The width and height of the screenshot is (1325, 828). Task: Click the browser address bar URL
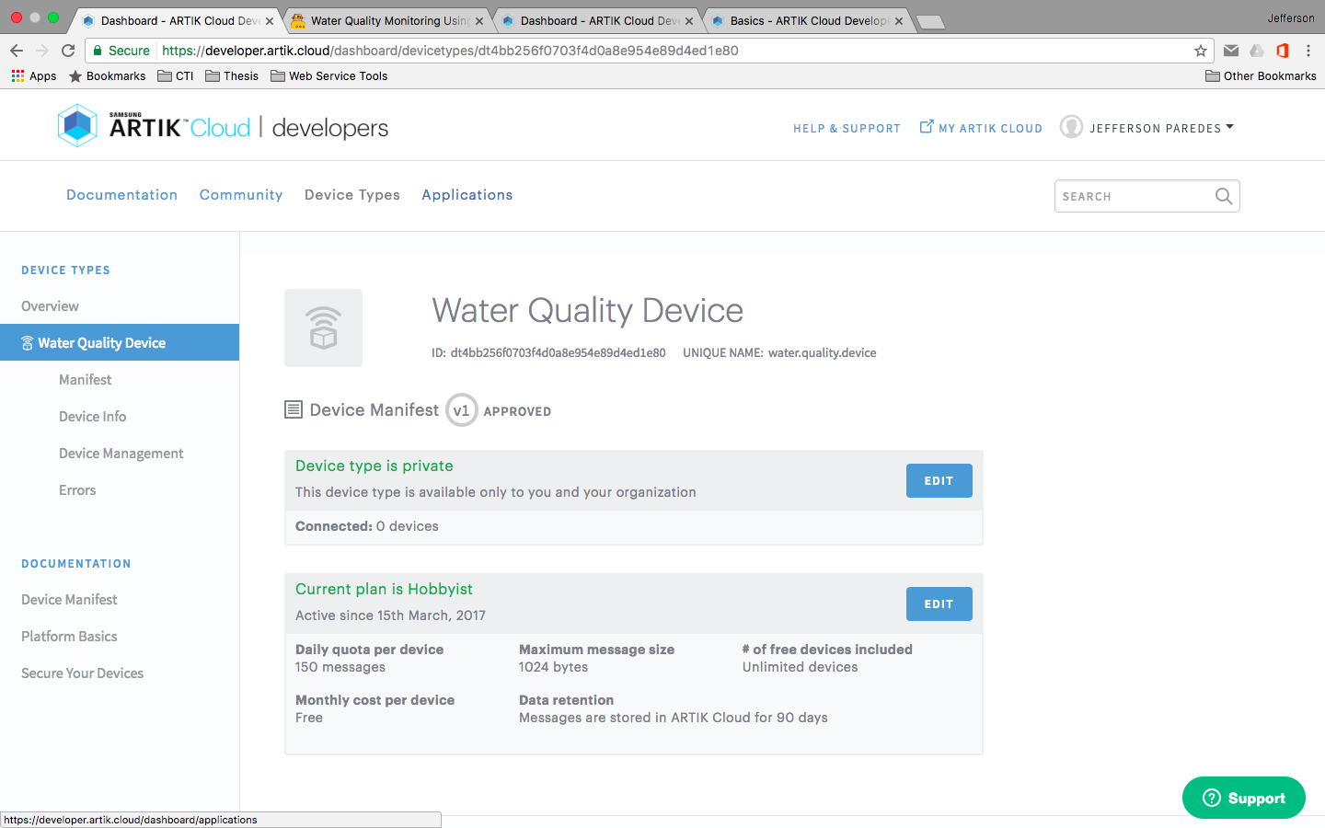[450, 51]
